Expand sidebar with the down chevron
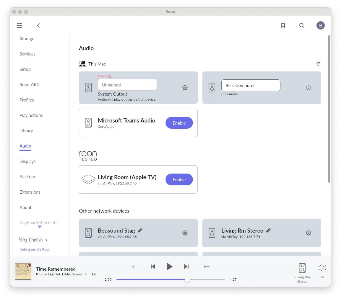The image size is (341, 299). pyautogui.click(x=40, y=226)
